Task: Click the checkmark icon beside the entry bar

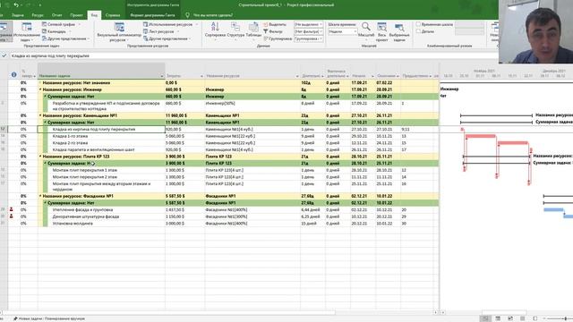Action: (4, 55)
